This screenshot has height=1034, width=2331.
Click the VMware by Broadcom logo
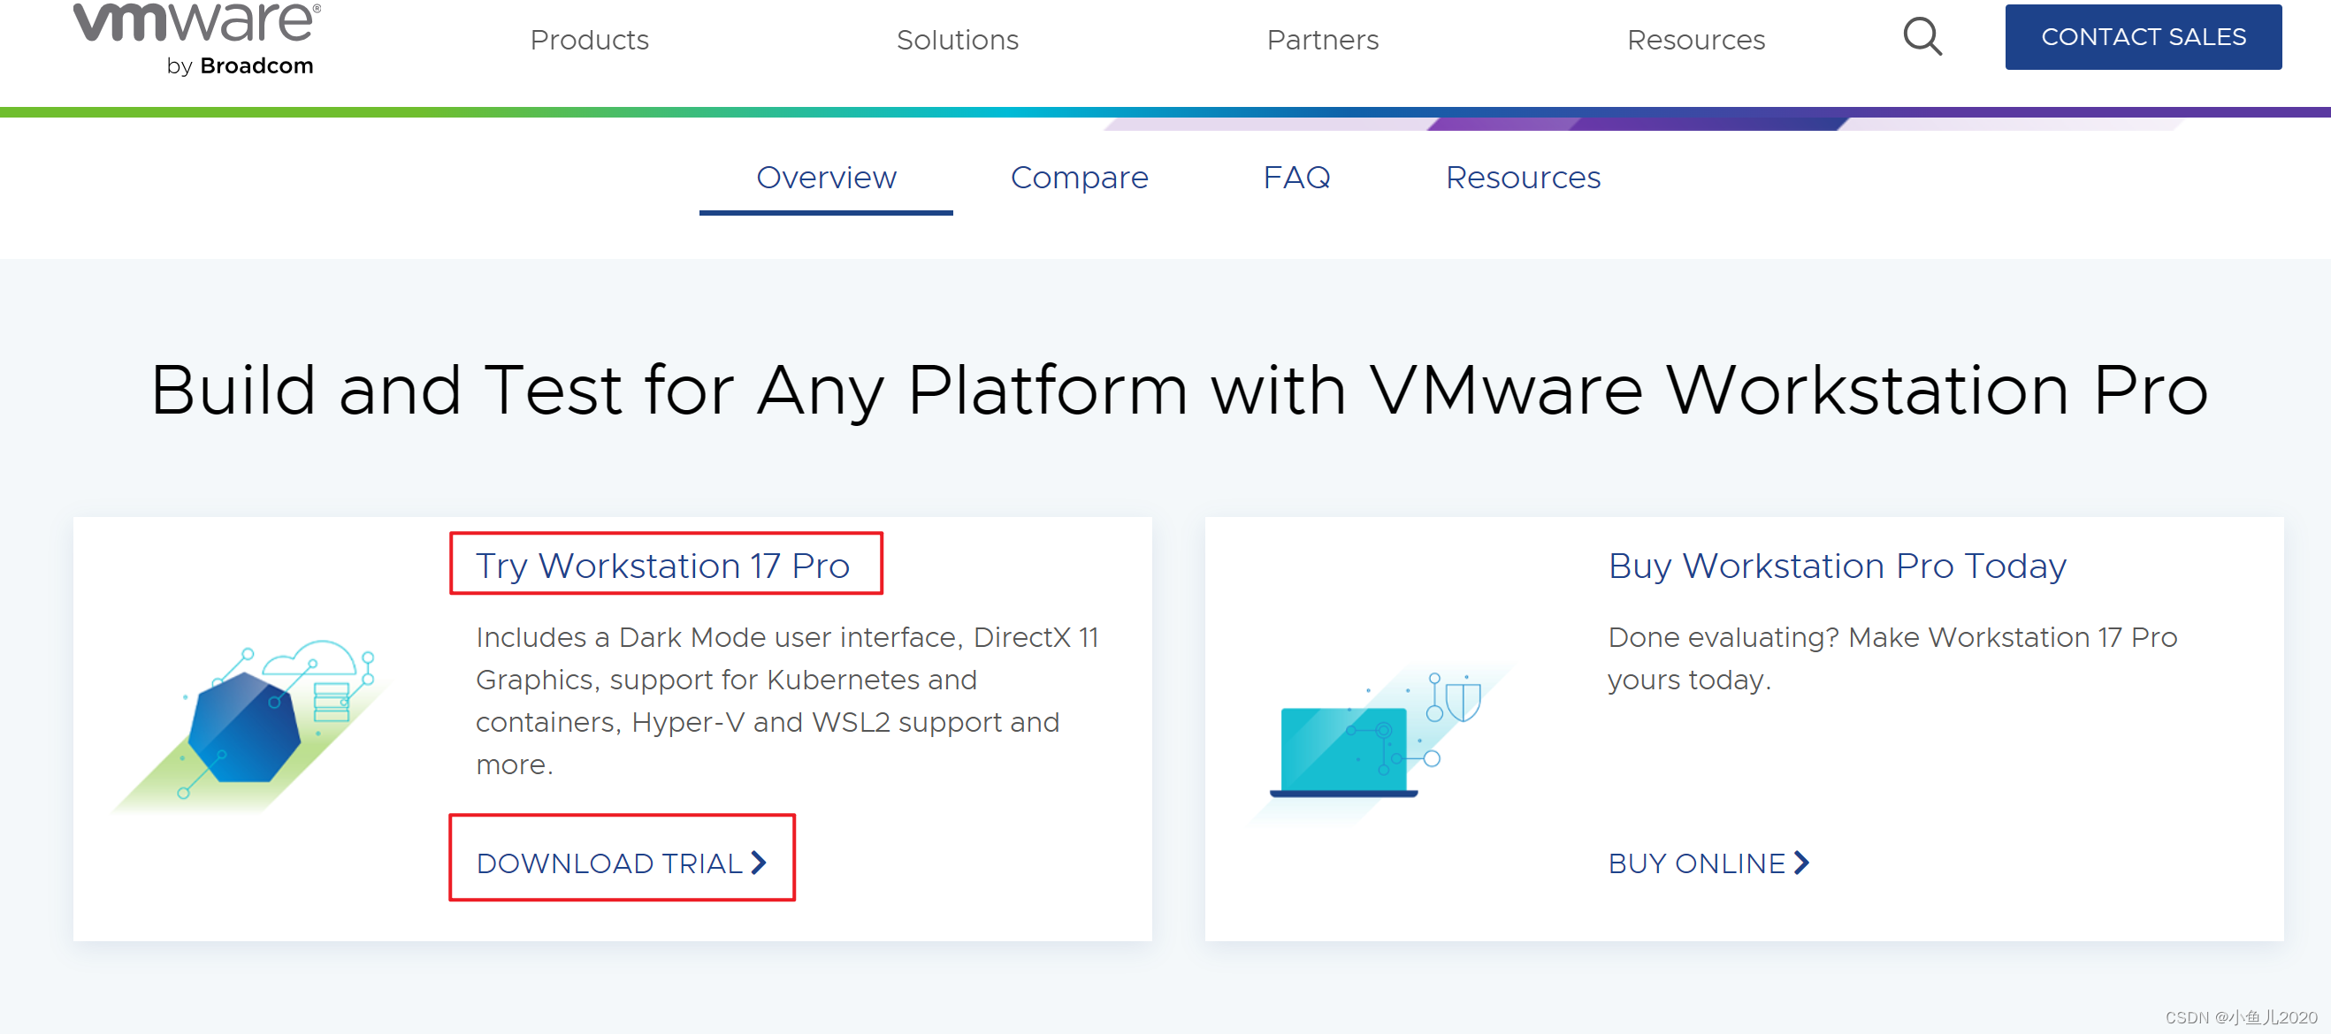[x=196, y=39]
